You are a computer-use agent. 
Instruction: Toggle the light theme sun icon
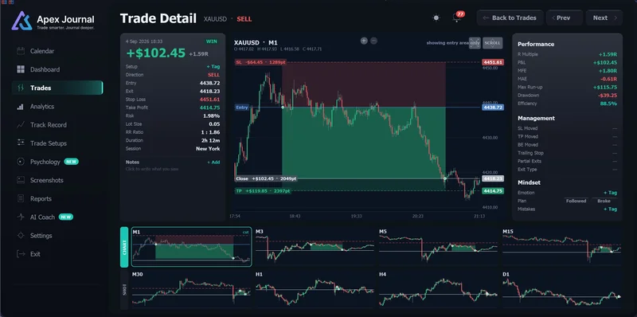pyautogui.click(x=436, y=18)
